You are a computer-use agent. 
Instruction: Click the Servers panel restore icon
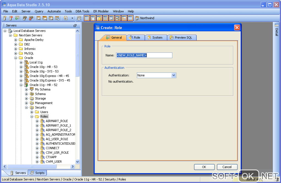[x=75, y=25]
